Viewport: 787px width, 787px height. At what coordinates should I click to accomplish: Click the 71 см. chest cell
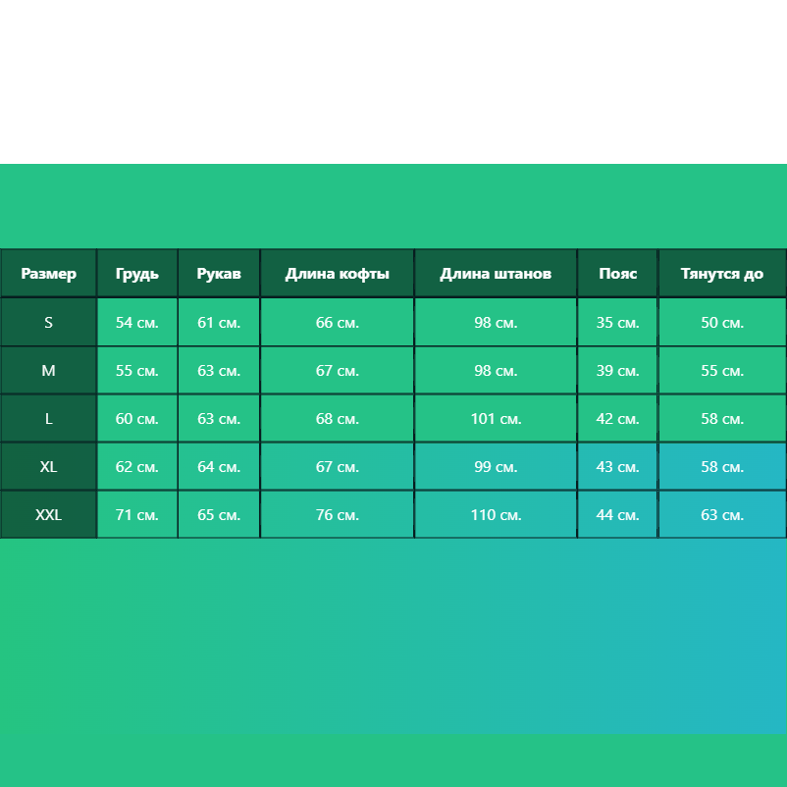coord(137,515)
